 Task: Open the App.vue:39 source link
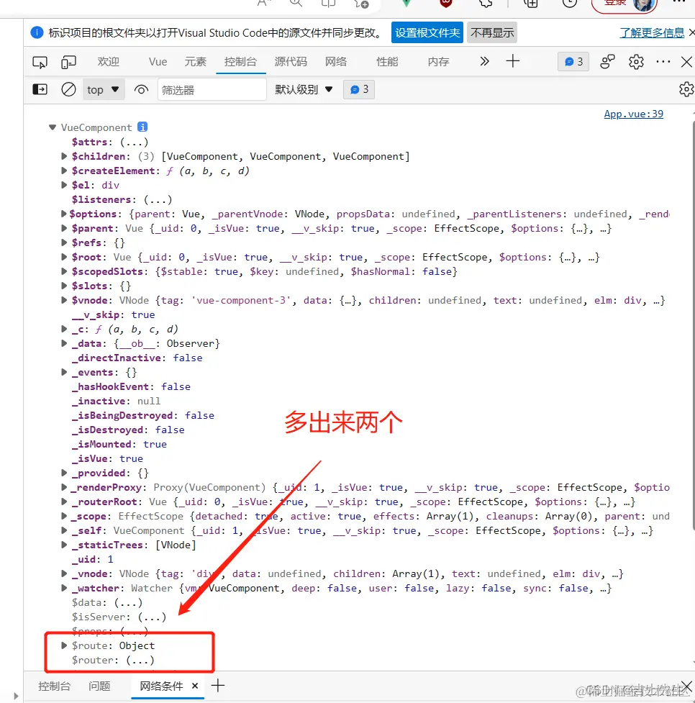(634, 114)
